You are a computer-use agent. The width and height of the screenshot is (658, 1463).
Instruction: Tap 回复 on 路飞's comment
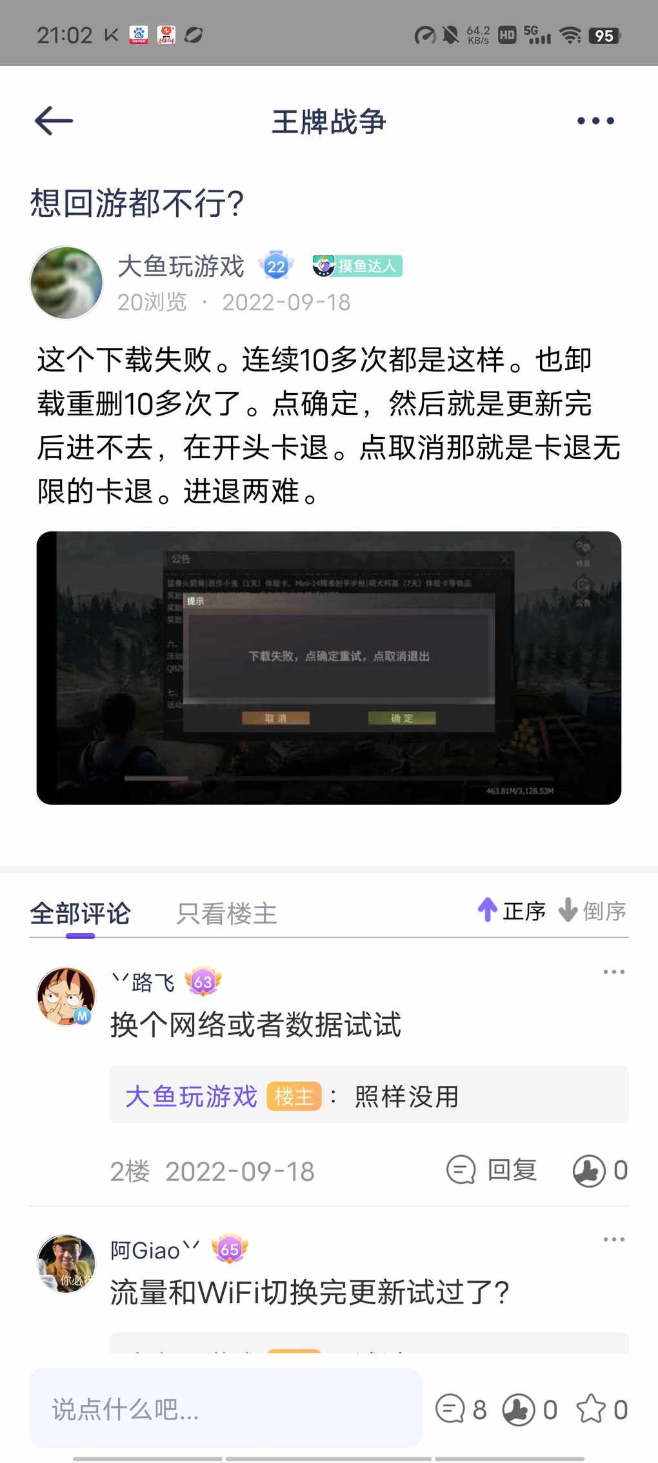coord(492,1169)
